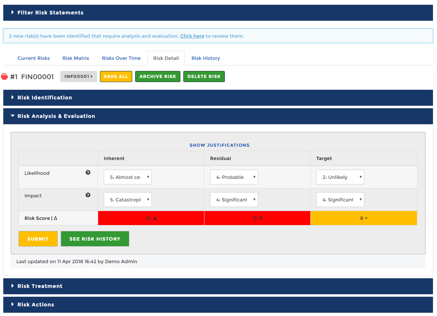Click the red Inherent risk score cell
Screen dimensions: 437x316
click(x=151, y=218)
